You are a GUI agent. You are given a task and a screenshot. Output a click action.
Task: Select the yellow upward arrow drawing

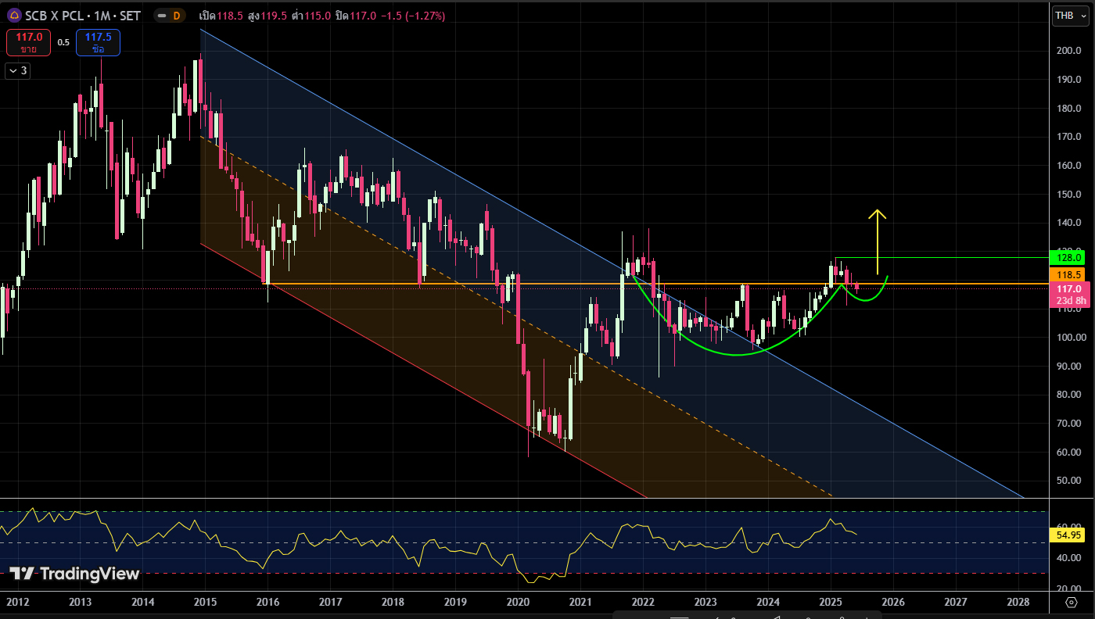878,242
